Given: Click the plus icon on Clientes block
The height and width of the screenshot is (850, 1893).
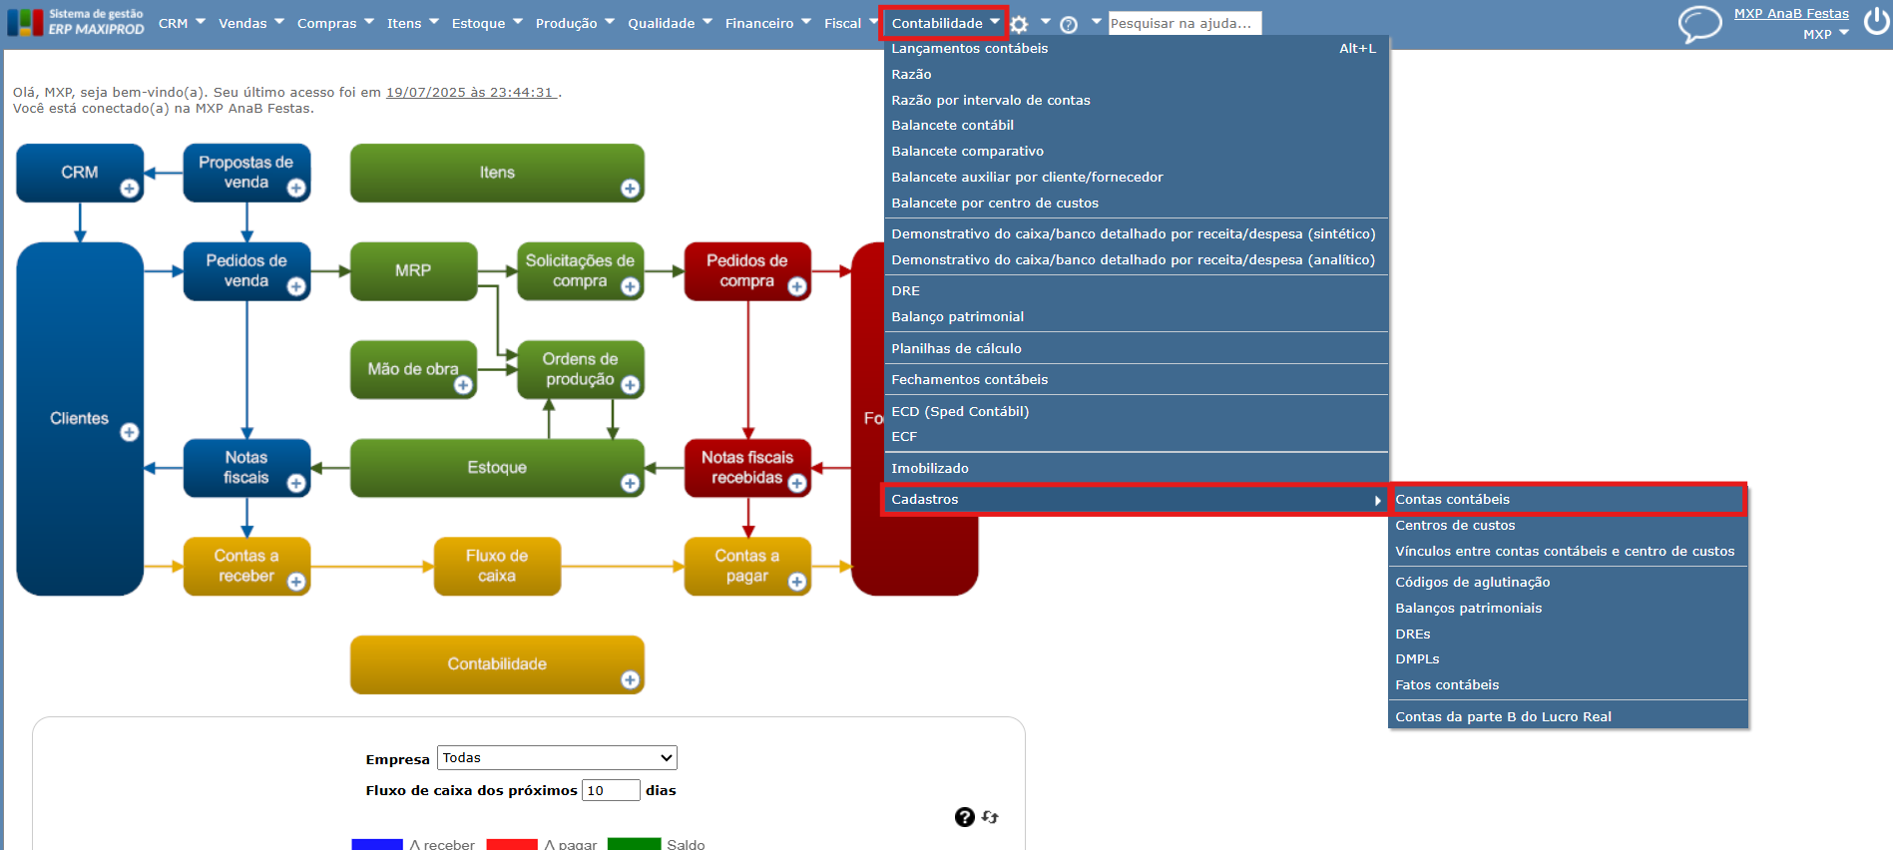Looking at the screenshot, I should click(x=130, y=432).
